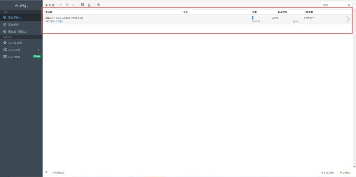Screen dimensions: 356x177
Task: Toggle the sidebar with the hamburger icon
Action: click(47, 173)
